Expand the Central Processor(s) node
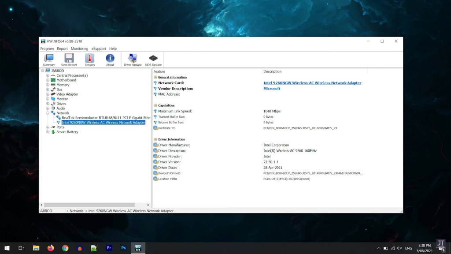 tap(48, 75)
